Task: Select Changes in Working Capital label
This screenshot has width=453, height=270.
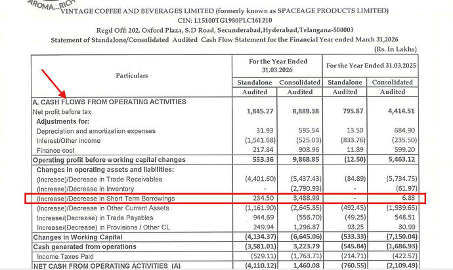Action: (77, 237)
